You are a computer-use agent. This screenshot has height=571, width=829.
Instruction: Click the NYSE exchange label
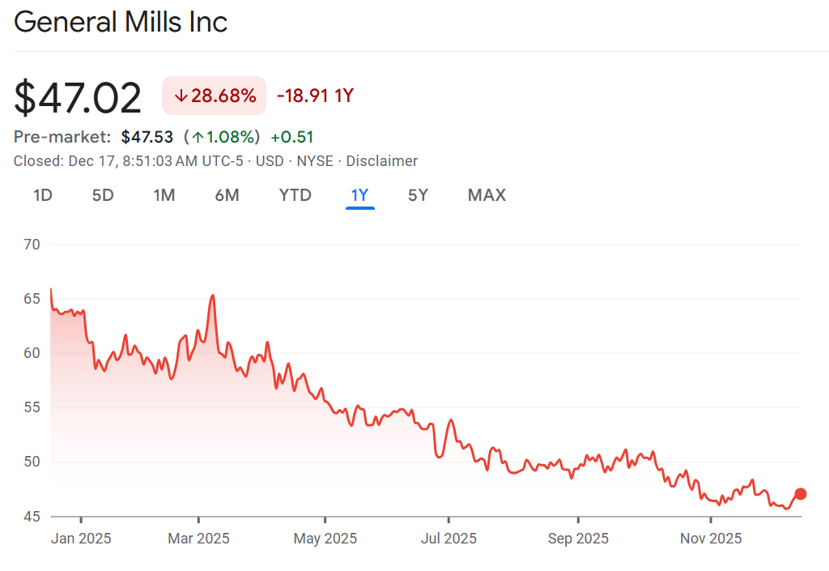click(x=315, y=161)
